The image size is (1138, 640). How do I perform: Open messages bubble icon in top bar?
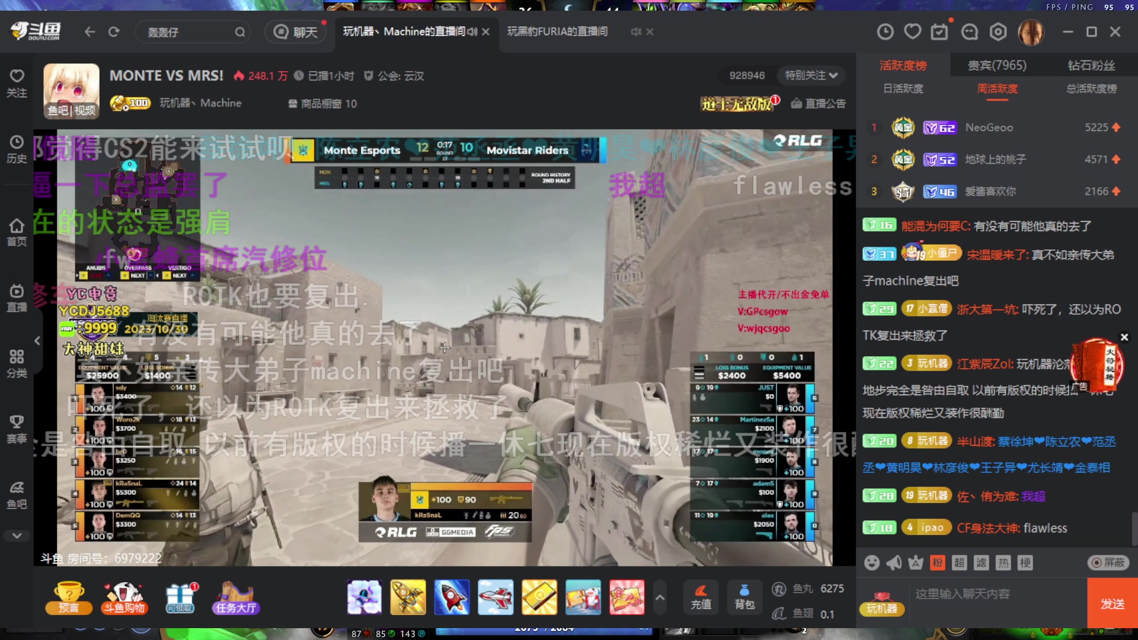click(970, 32)
